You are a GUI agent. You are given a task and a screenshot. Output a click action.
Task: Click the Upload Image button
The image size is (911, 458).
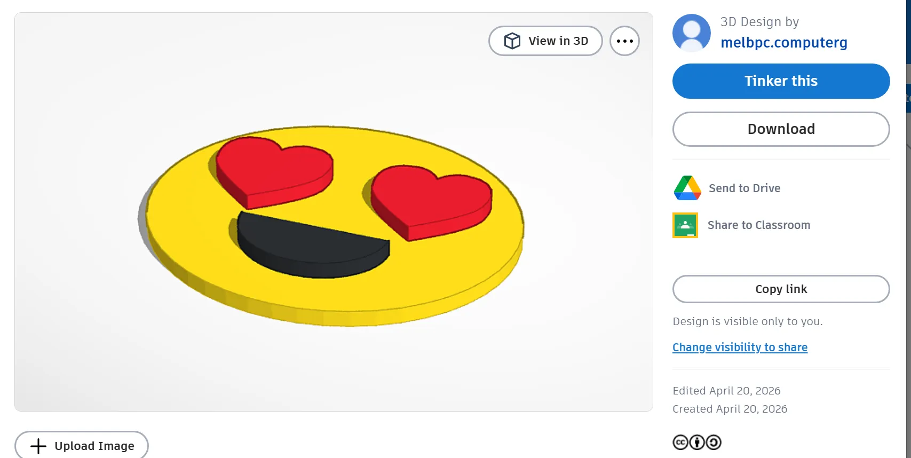pos(81,446)
